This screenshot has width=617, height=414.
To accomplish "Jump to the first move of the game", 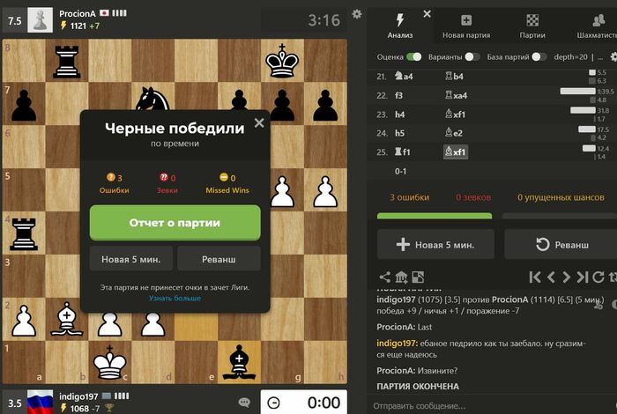I will click(x=535, y=277).
